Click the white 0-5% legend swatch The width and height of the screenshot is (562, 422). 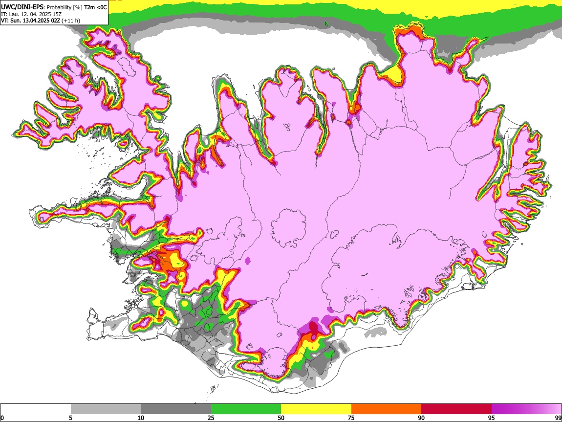tap(36, 409)
